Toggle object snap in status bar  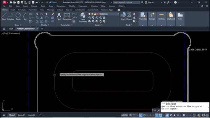pos(160,115)
